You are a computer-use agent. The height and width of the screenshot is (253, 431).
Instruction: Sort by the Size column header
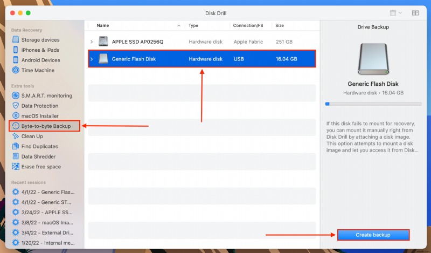pyautogui.click(x=280, y=25)
